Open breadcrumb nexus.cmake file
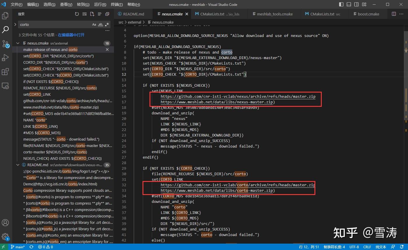This screenshot has width=408, height=250. (x=161, y=22)
